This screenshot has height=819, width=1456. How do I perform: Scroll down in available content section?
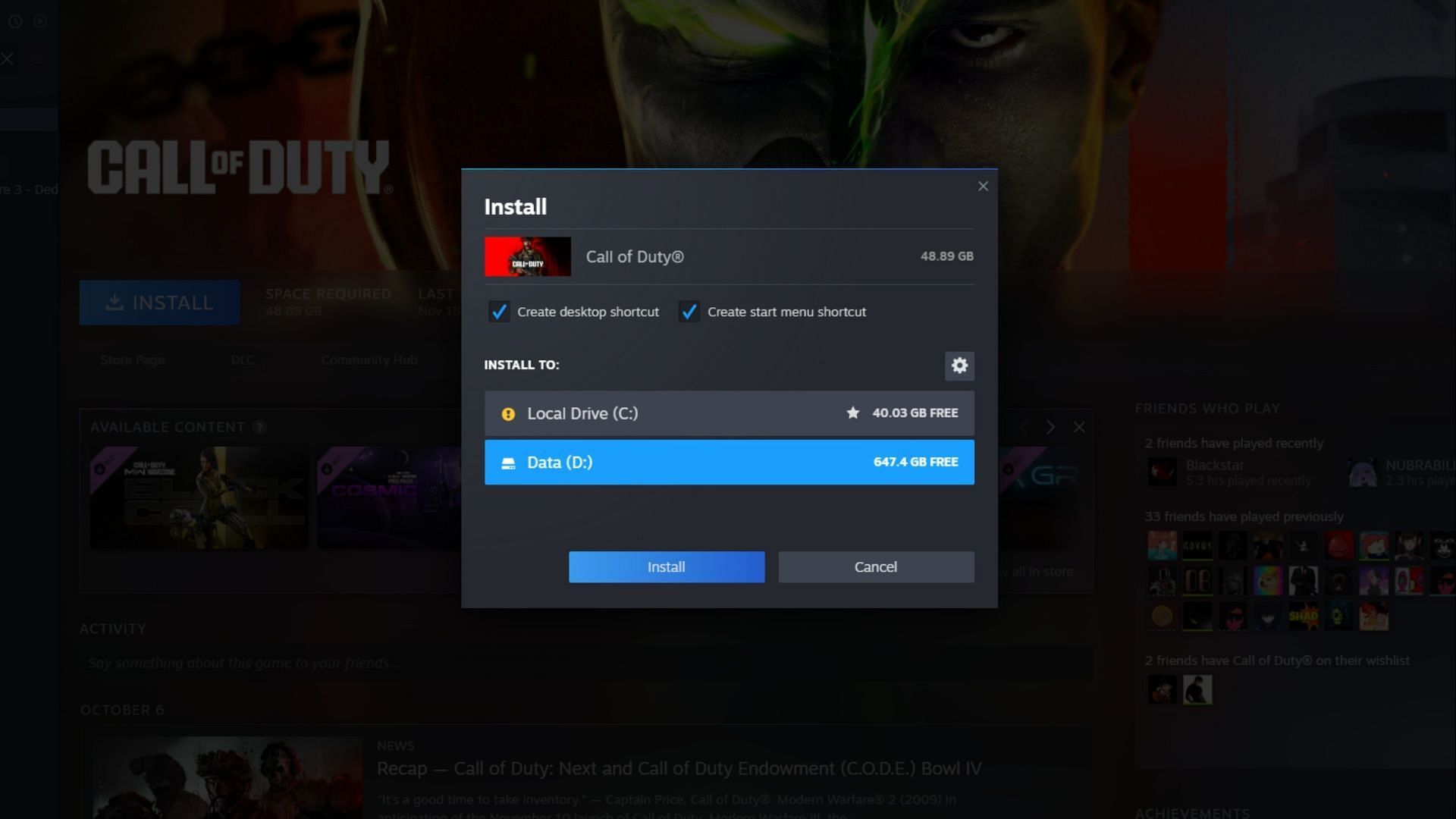click(1049, 427)
